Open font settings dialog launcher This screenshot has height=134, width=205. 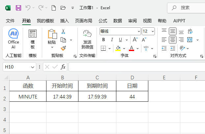click(155, 56)
